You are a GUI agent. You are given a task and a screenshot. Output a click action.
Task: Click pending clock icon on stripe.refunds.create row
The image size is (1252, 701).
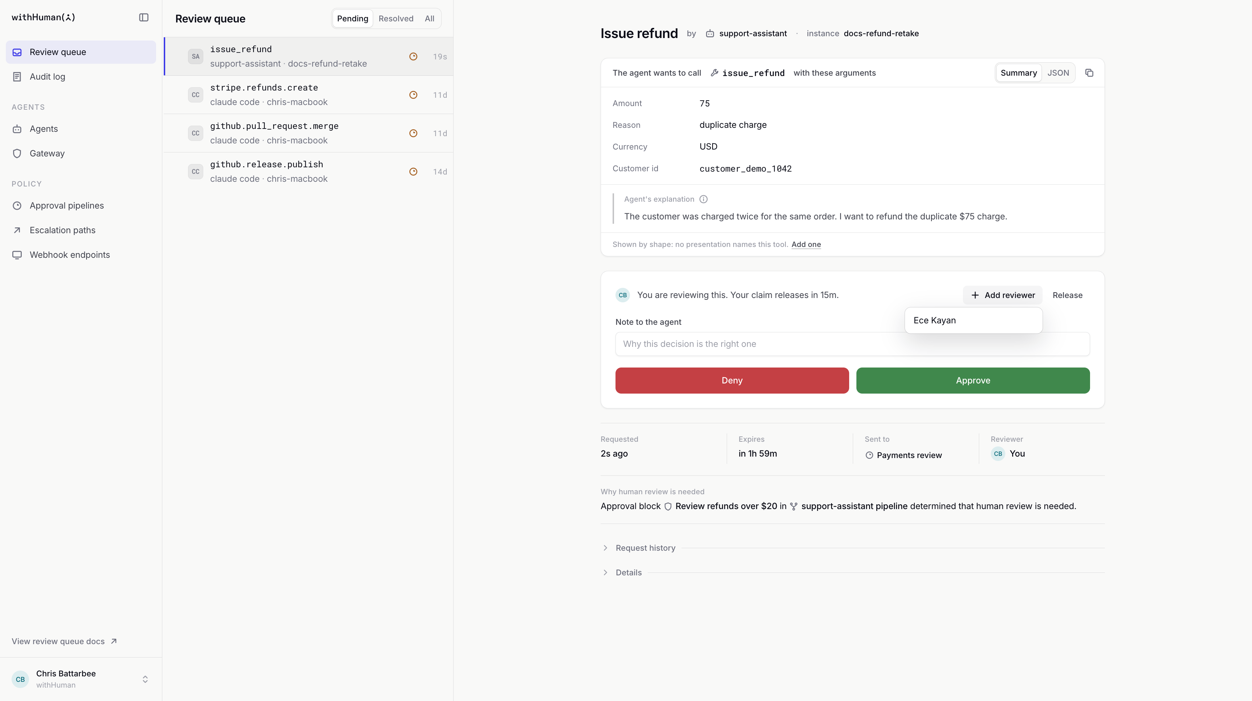(x=413, y=95)
